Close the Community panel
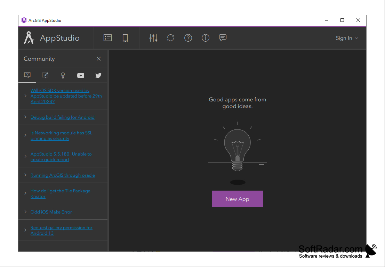The image size is (385, 267). pyautogui.click(x=99, y=59)
